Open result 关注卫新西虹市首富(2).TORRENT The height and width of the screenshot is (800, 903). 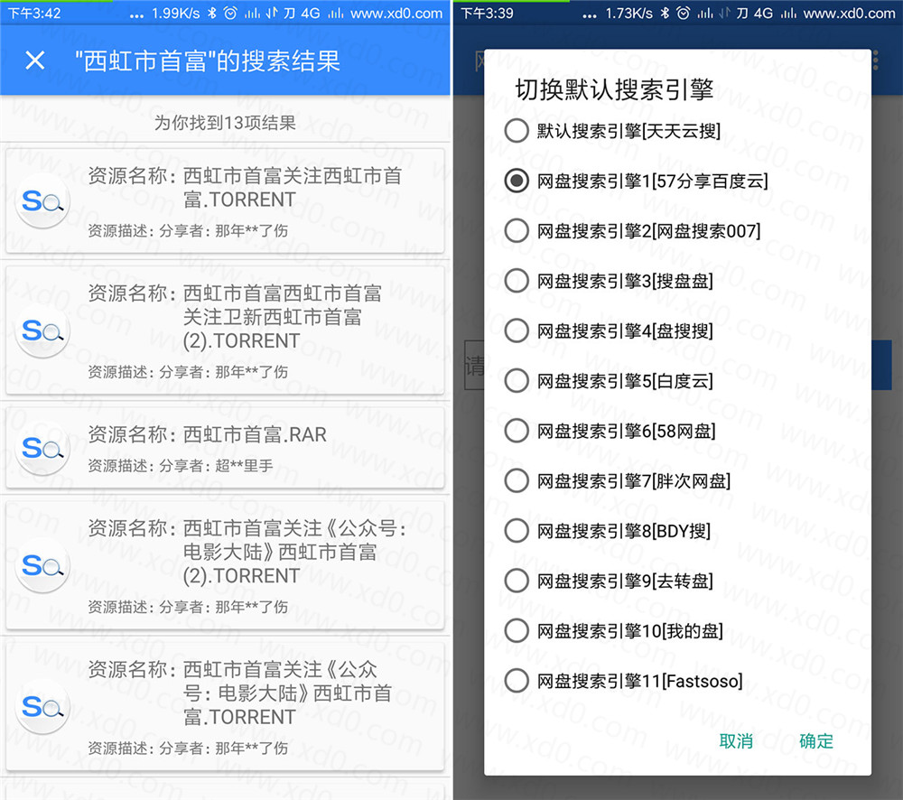pos(225,330)
